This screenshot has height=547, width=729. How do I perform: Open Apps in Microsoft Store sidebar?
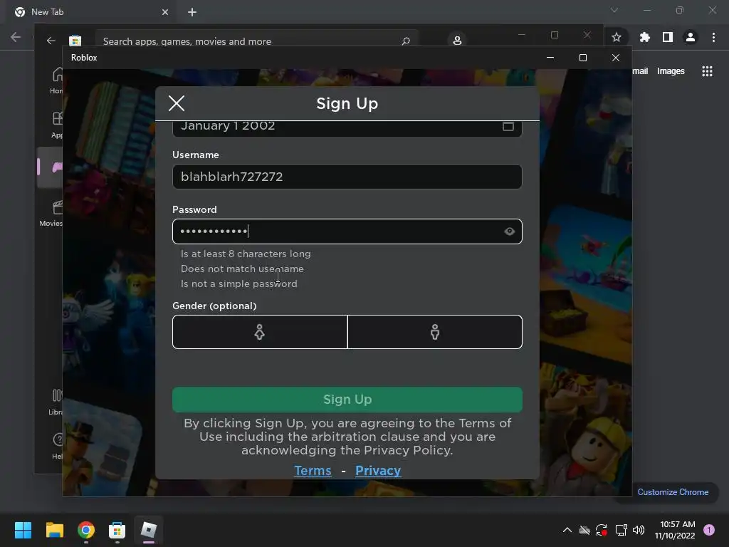click(56, 125)
